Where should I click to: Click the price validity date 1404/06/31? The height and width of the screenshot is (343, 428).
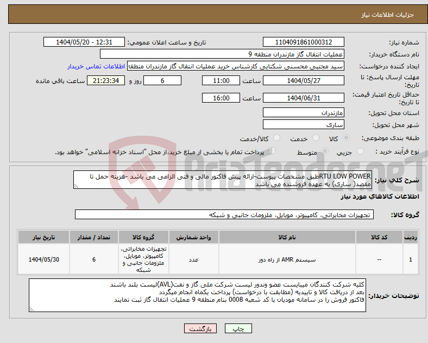tap(303, 98)
